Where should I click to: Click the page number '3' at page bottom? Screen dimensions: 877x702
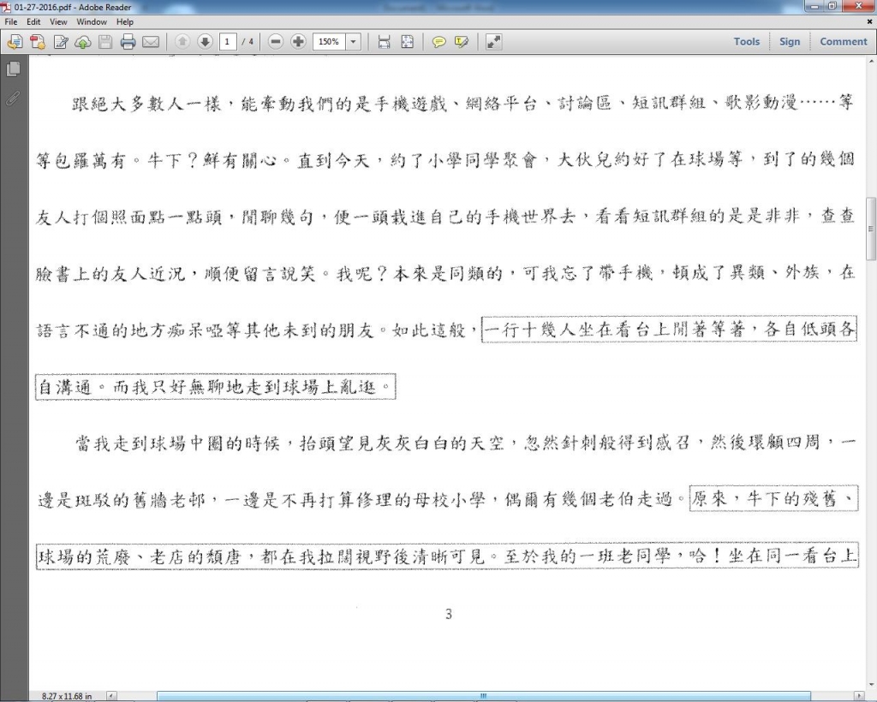449,615
